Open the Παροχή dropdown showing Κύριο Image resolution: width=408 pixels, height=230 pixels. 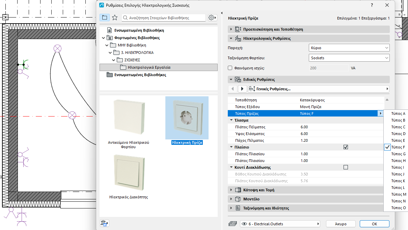pos(349,48)
